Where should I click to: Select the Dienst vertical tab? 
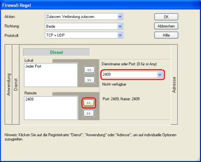(16, 84)
